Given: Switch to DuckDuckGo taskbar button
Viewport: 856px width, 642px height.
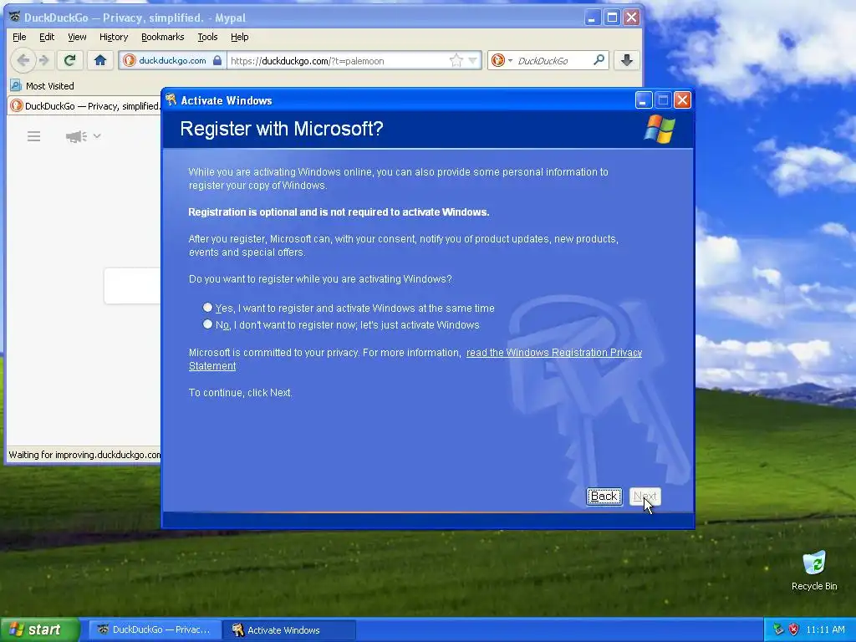Looking at the screenshot, I should tap(155, 629).
